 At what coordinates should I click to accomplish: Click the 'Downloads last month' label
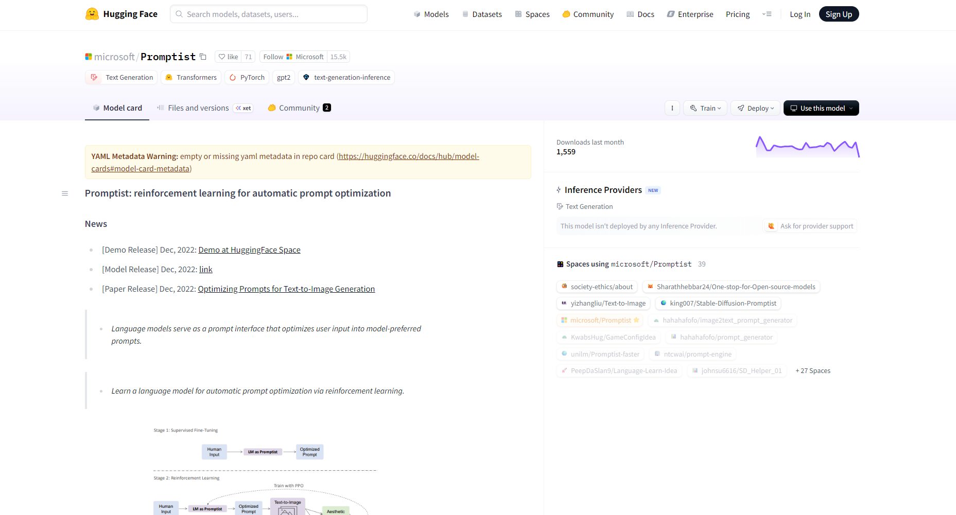[x=590, y=142]
